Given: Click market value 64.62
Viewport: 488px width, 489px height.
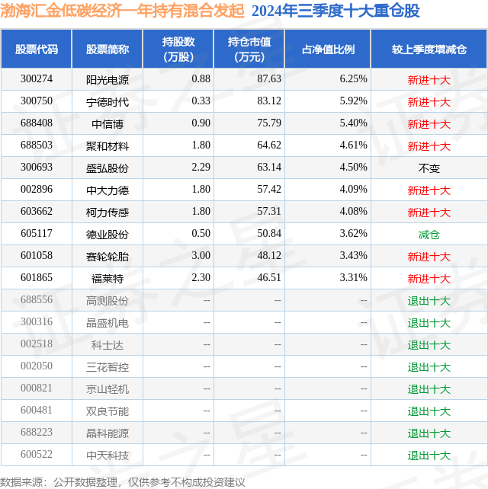Looking at the screenshot, I should pos(269,145).
